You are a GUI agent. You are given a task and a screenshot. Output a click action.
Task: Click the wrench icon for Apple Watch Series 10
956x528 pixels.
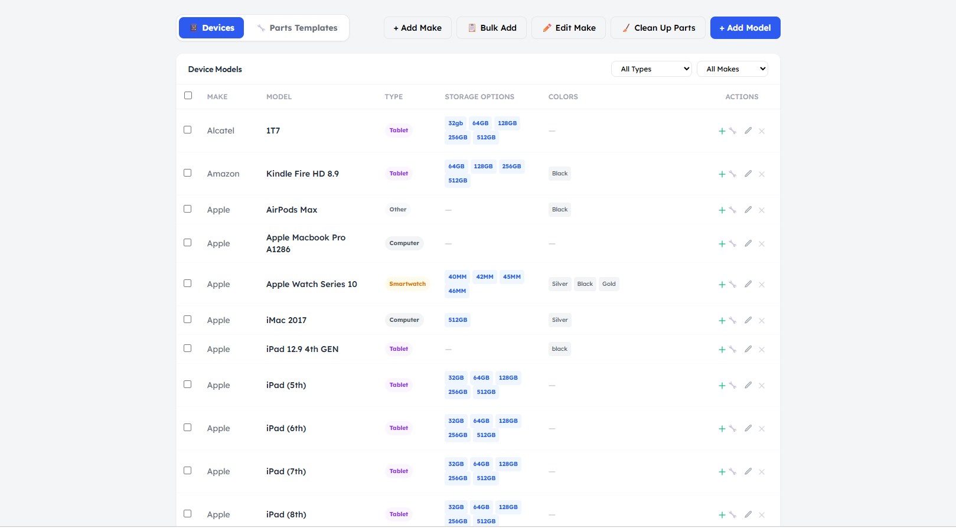click(x=732, y=285)
